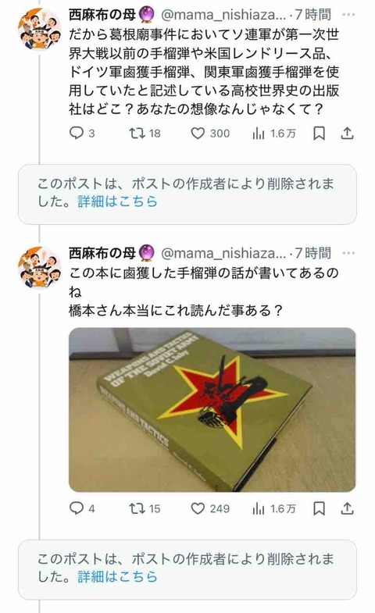Share the first post
The image size is (375, 613).
[347, 134]
